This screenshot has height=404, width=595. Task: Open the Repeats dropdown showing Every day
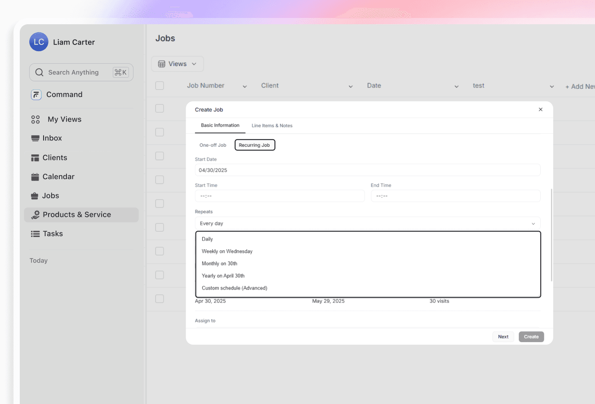[368, 223]
